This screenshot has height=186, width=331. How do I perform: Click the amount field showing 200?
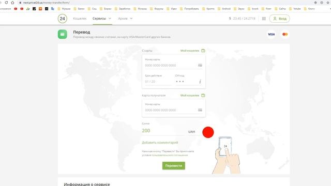click(x=163, y=131)
